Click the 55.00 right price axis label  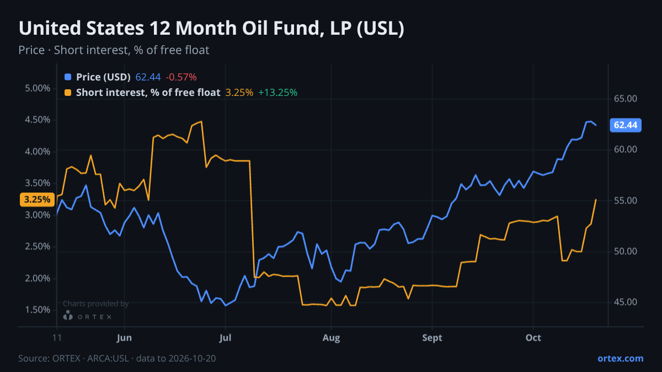coord(626,201)
